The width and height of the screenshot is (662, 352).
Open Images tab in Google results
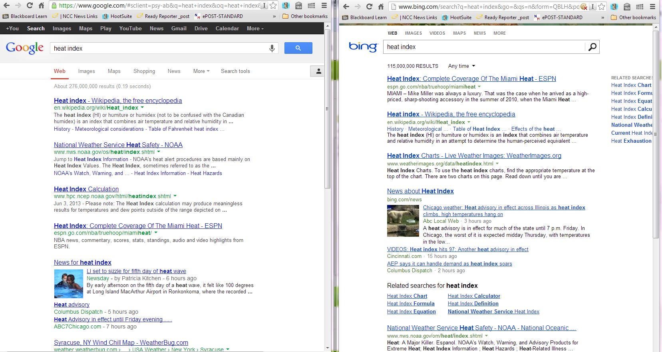pos(87,71)
